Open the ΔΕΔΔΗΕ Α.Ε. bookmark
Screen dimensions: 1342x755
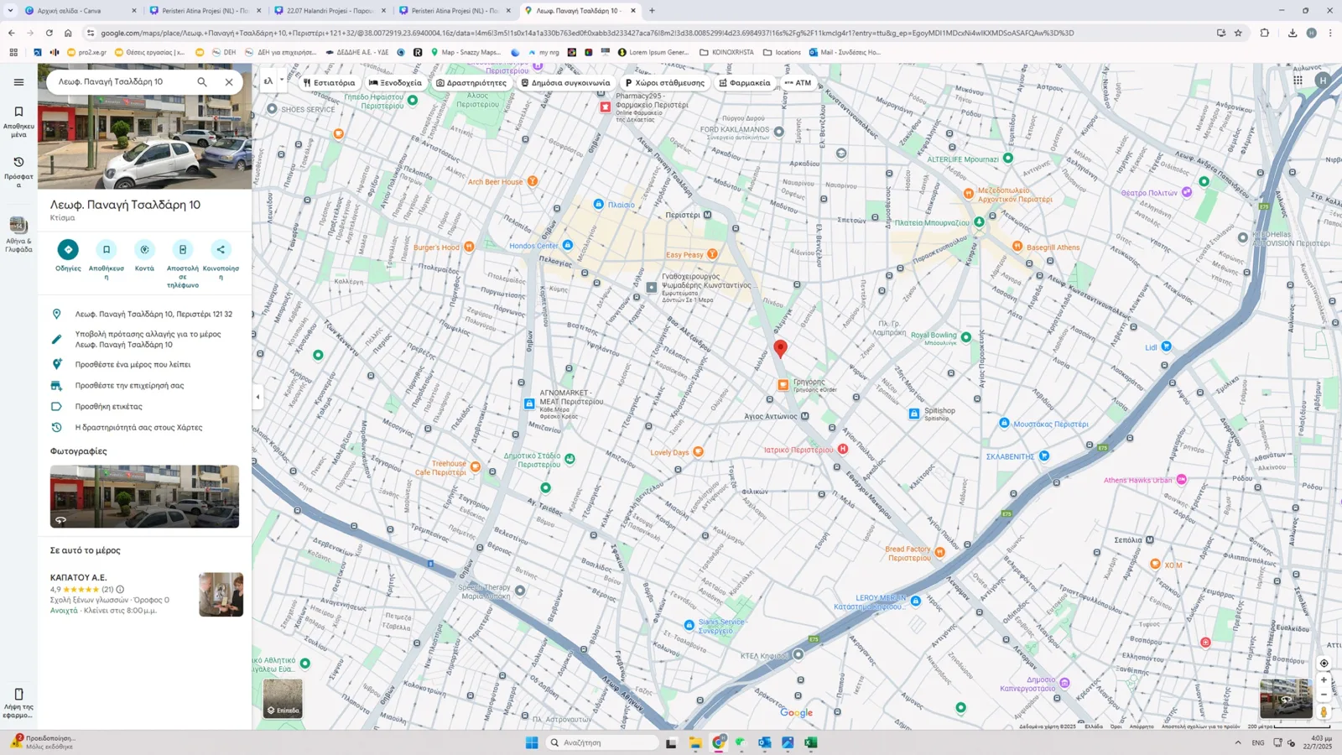356,52
